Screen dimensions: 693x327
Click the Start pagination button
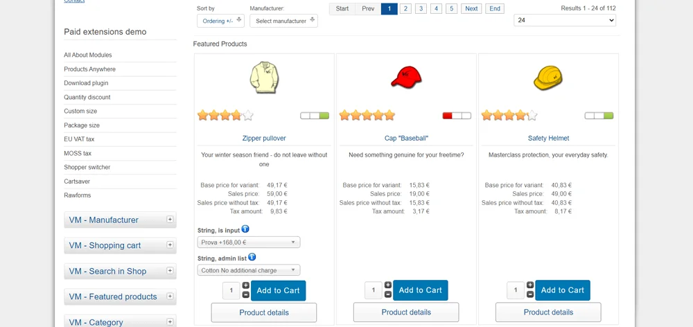342,8
